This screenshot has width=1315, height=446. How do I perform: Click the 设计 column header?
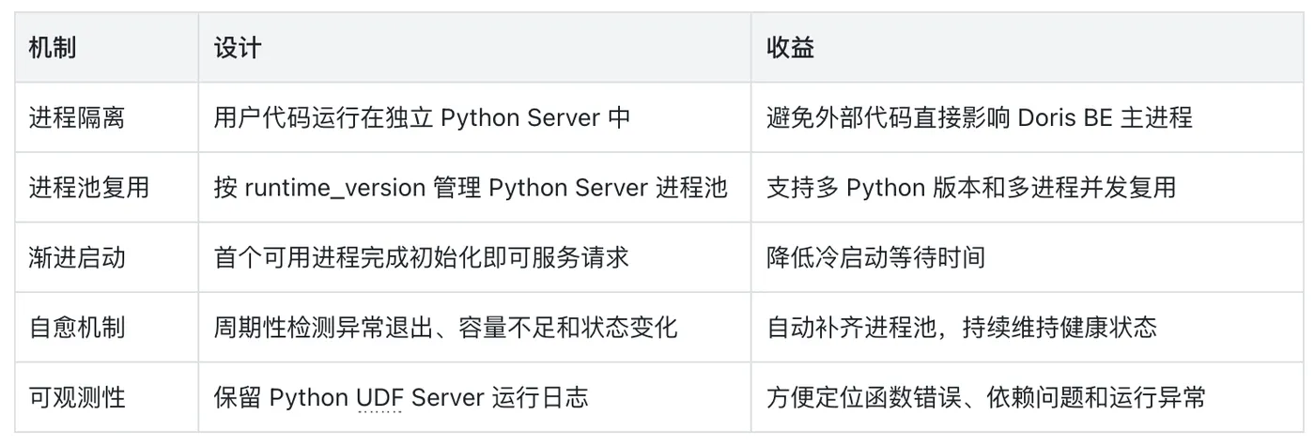(x=474, y=47)
